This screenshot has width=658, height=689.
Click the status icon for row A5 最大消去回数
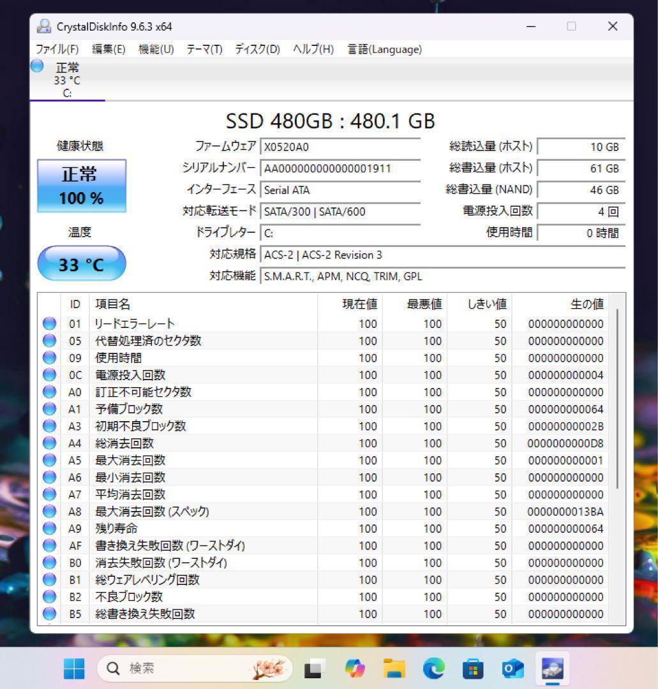49,461
